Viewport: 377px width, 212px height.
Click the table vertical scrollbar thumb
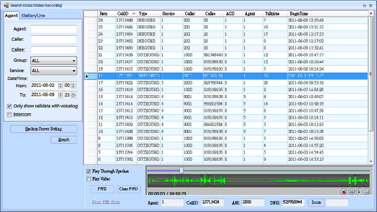(371, 74)
